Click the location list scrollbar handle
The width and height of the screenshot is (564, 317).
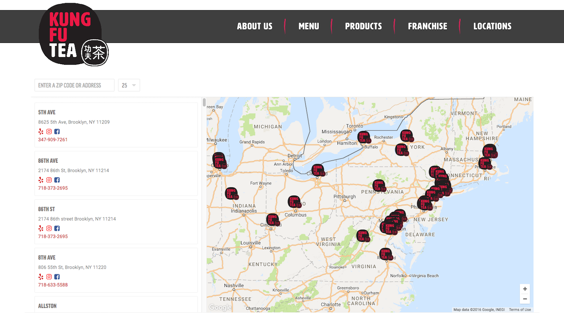204,102
